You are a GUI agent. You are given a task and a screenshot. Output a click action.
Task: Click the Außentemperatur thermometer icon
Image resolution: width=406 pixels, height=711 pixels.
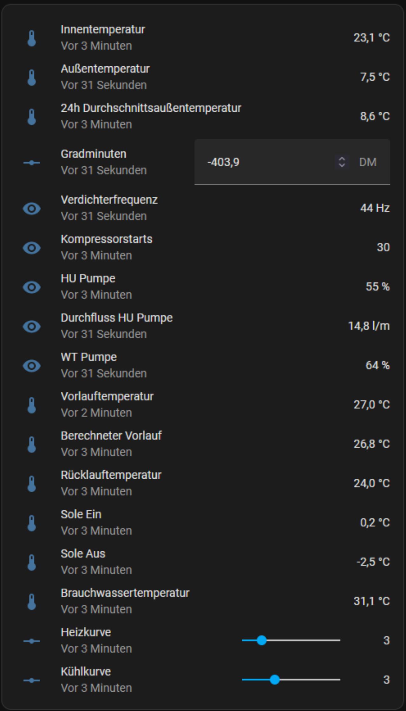(32, 77)
